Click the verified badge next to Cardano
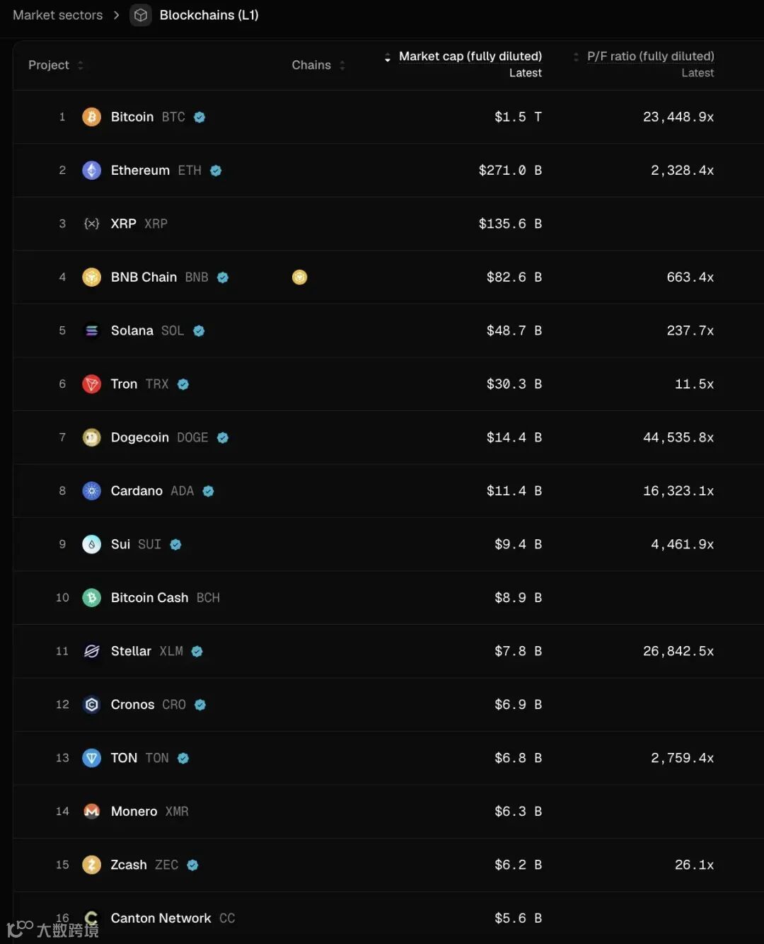Image resolution: width=764 pixels, height=944 pixels. tap(208, 491)
